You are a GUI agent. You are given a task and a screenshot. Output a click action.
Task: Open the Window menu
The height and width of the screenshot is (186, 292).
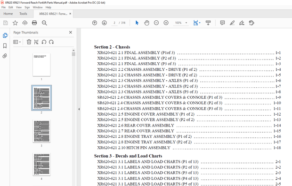(38, 7)
